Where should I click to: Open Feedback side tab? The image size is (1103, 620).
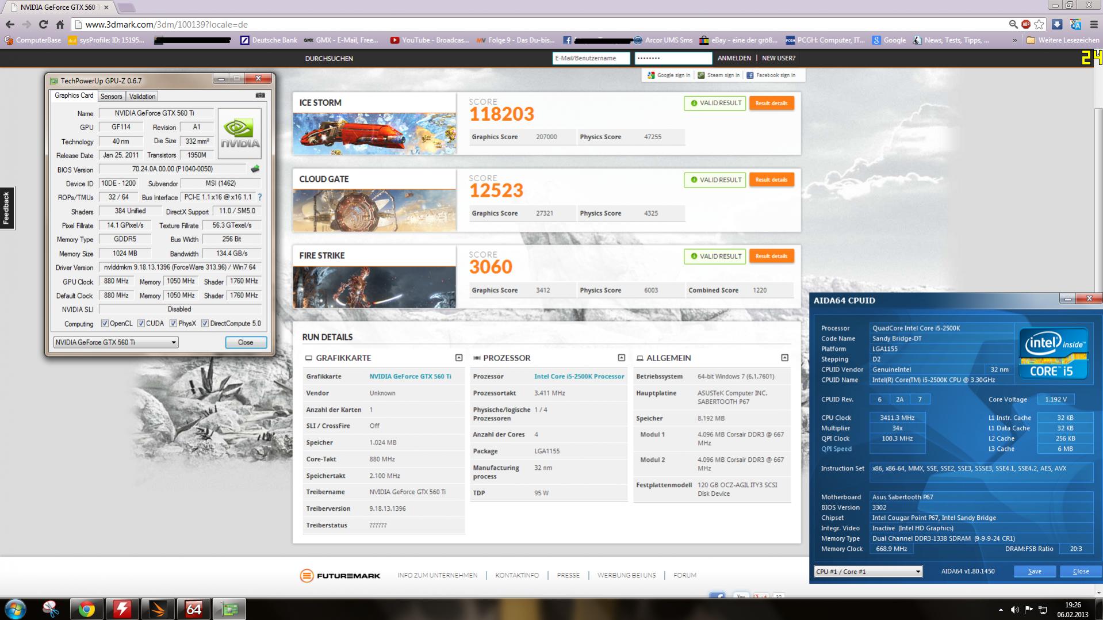pyautogui.click(x=7, y=208)
